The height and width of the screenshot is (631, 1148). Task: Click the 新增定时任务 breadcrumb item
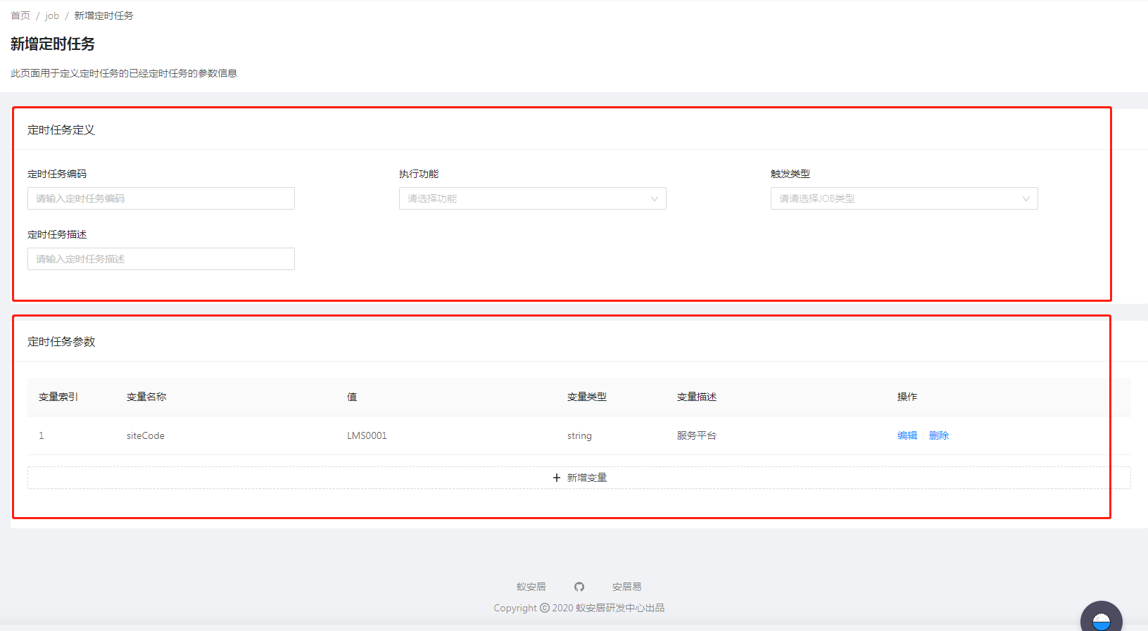point(103,15)
